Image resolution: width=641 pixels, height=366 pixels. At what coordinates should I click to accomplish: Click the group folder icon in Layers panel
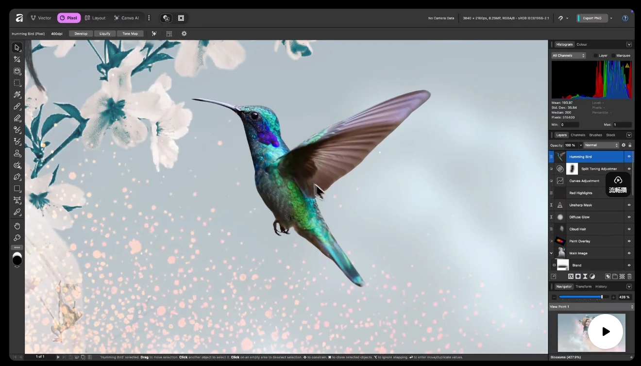[615, 276]
